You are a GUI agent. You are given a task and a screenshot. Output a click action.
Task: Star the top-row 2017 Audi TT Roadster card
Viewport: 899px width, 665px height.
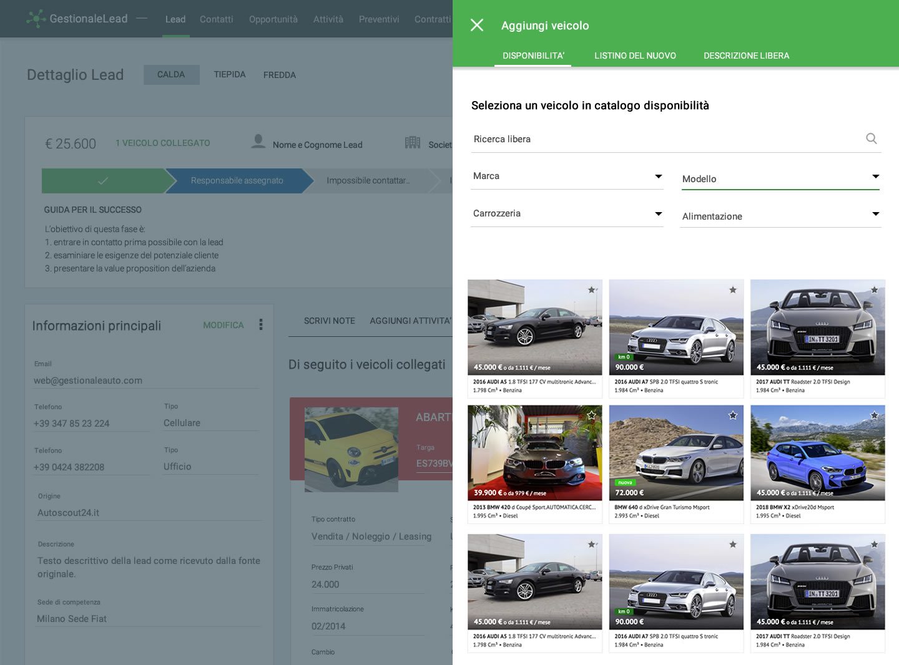tap(875, 289)
